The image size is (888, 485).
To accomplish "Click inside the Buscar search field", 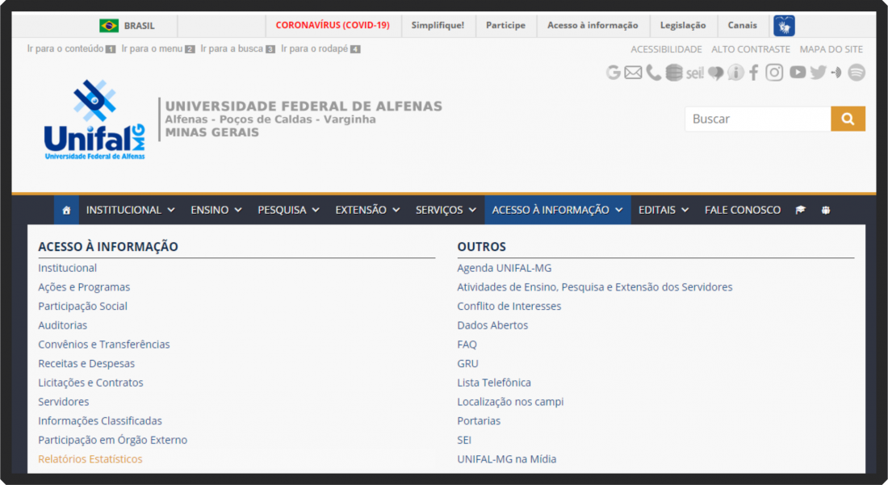I will [758, 119].
